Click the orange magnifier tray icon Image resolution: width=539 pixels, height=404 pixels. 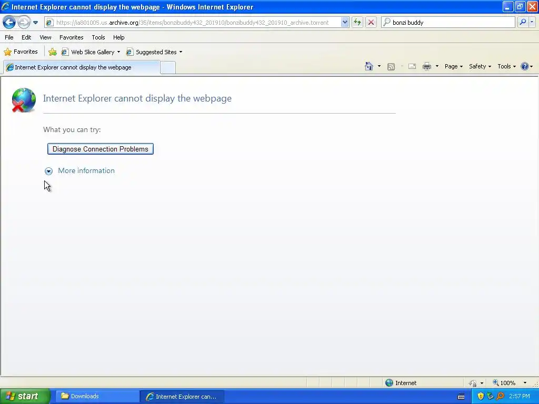click(500, 396)
